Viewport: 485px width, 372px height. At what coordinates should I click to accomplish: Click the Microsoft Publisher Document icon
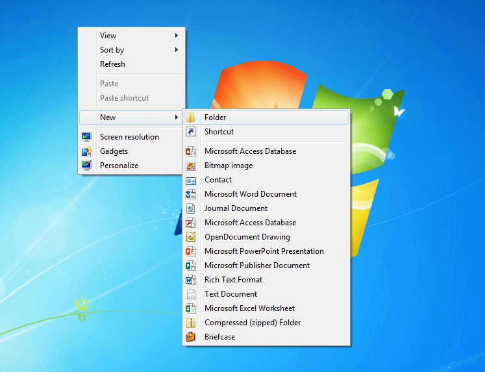(x=190, y=266)
